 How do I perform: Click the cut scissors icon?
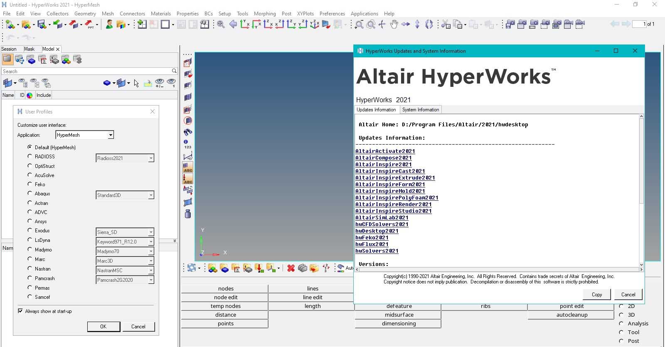tap(446, 25)
